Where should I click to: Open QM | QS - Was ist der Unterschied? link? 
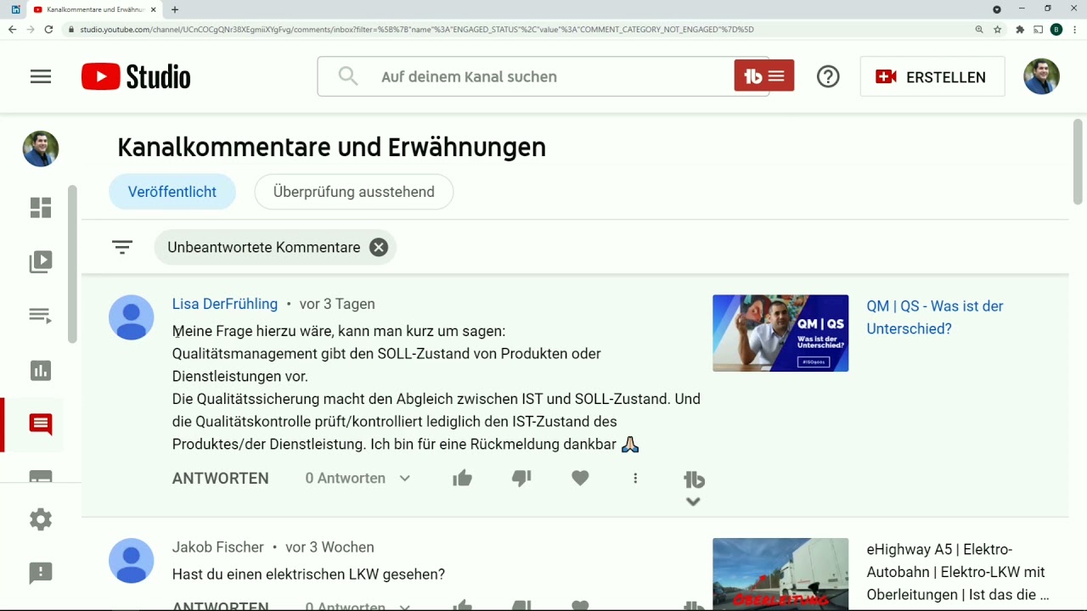click(935, 317)
